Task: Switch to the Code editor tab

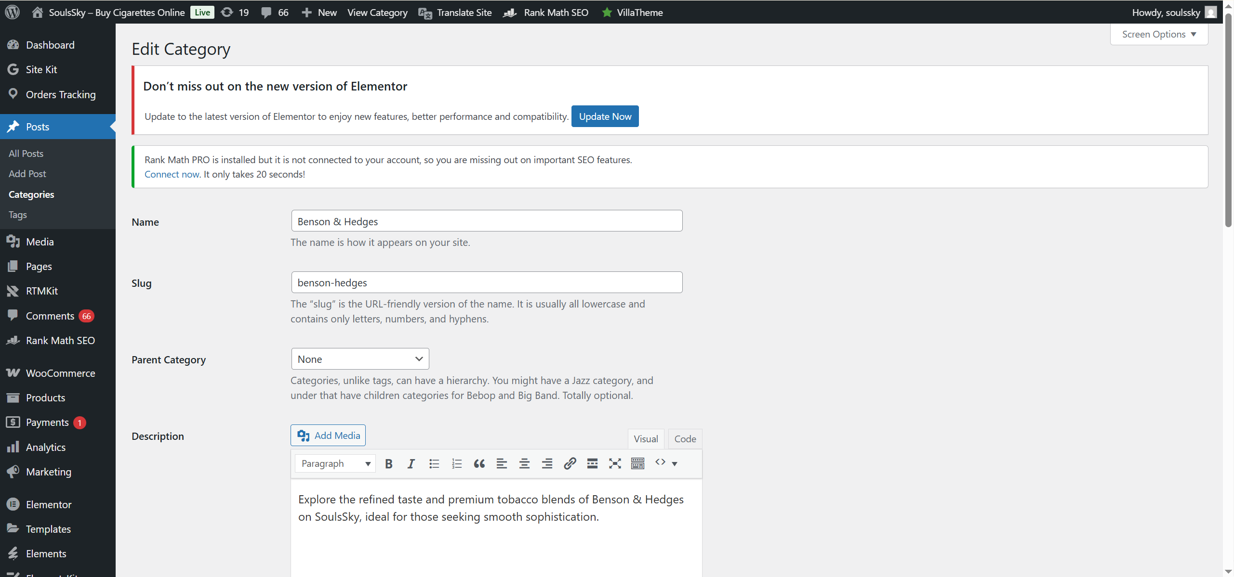Action: pyautogui.click(x=685, y=439)
